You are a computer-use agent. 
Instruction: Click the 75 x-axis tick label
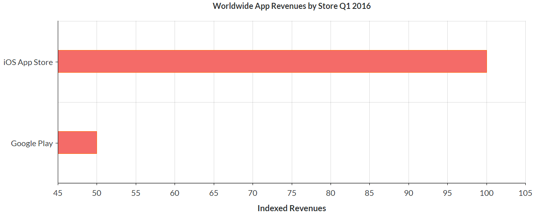click(292, 194)
